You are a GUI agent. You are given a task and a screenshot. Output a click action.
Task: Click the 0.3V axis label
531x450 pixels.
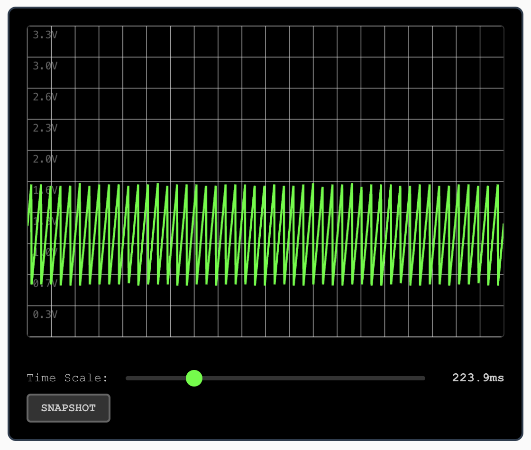coord(45,315)
